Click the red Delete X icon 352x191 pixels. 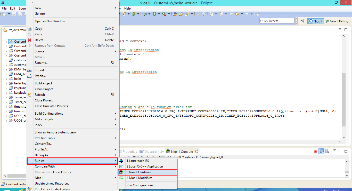coord(29,40)
